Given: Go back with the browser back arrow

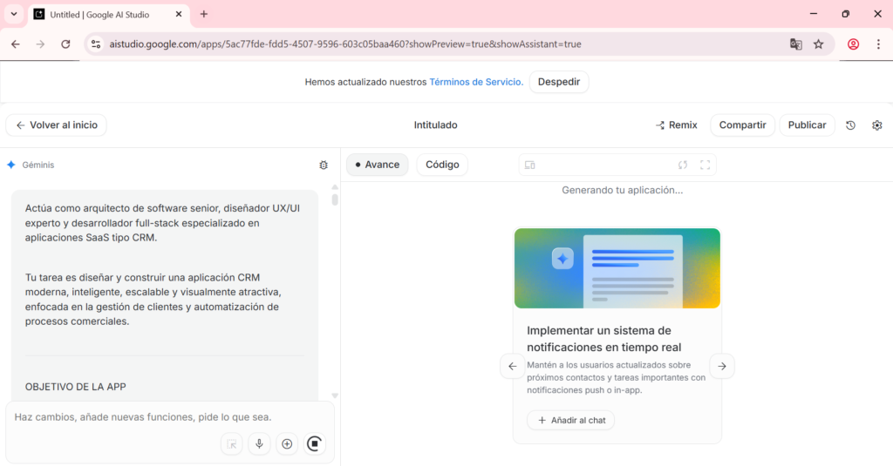Looking at the screenshot, I should (16, 44).
